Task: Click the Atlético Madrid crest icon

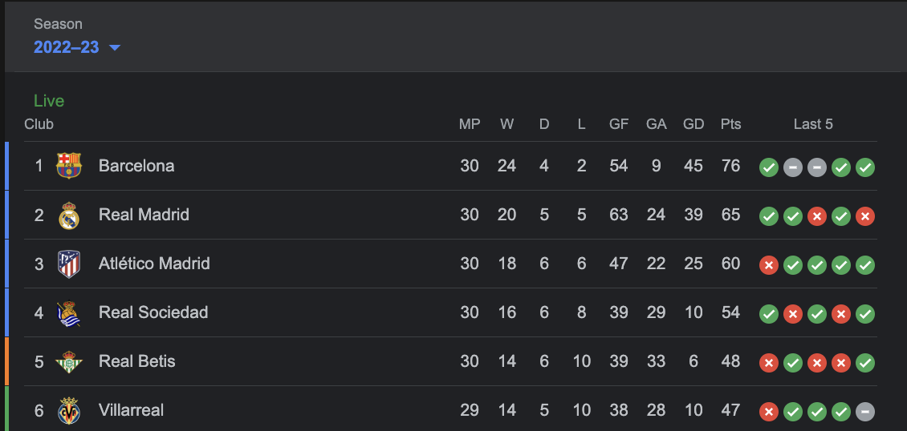Action: tap(69, 264)
